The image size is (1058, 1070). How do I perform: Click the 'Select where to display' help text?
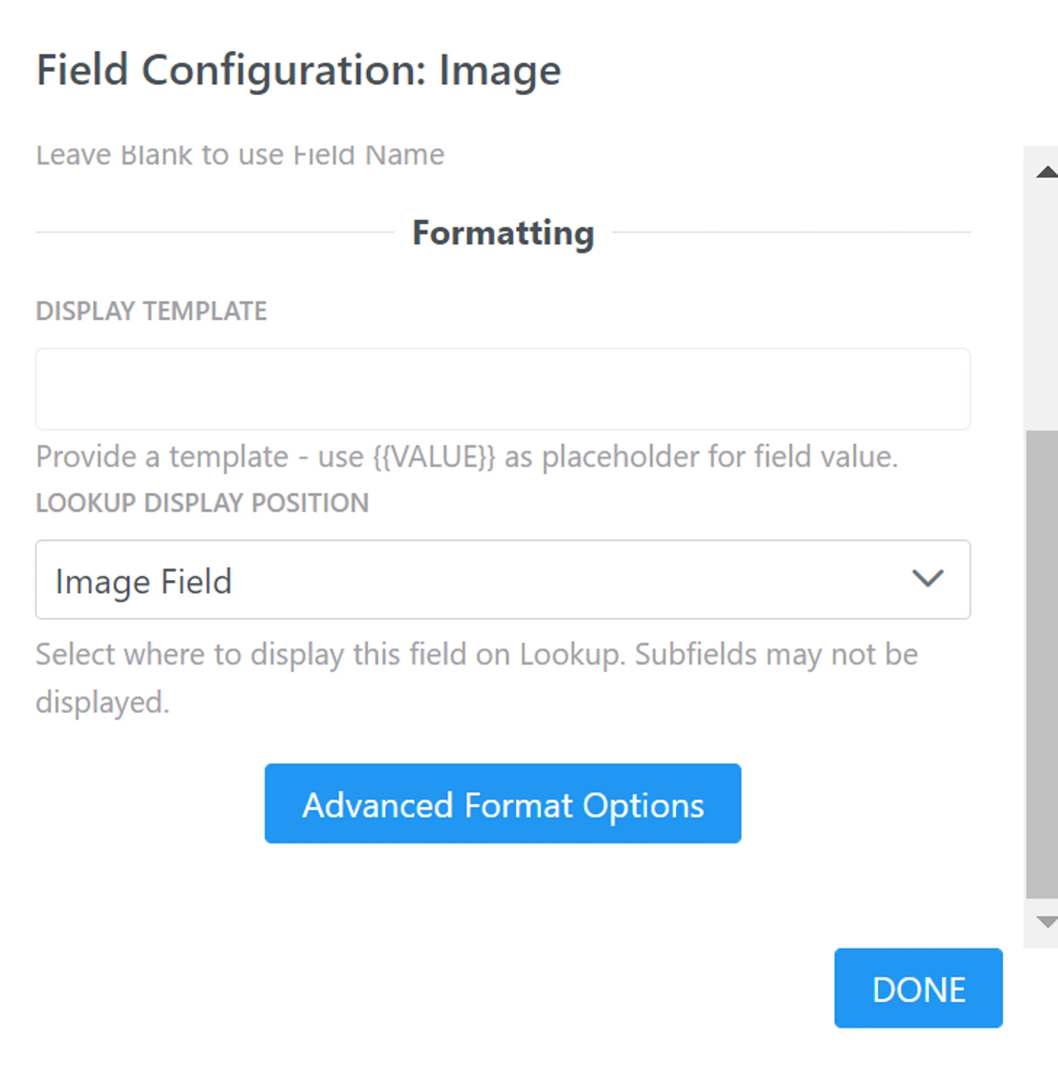pos(476,655)
